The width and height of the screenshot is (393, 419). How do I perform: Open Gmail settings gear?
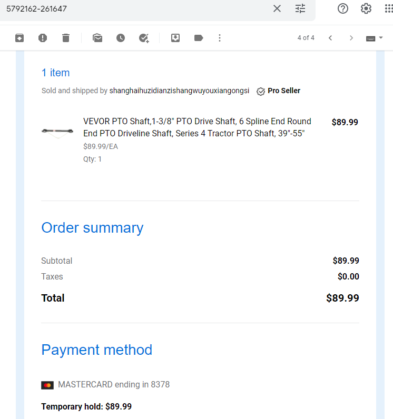[366, 8]
